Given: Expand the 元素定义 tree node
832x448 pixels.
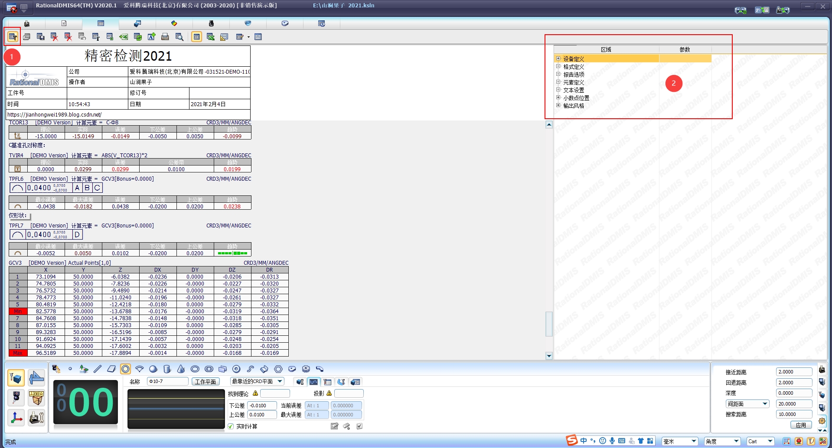Looking at the screenshot, I should 558,82.
